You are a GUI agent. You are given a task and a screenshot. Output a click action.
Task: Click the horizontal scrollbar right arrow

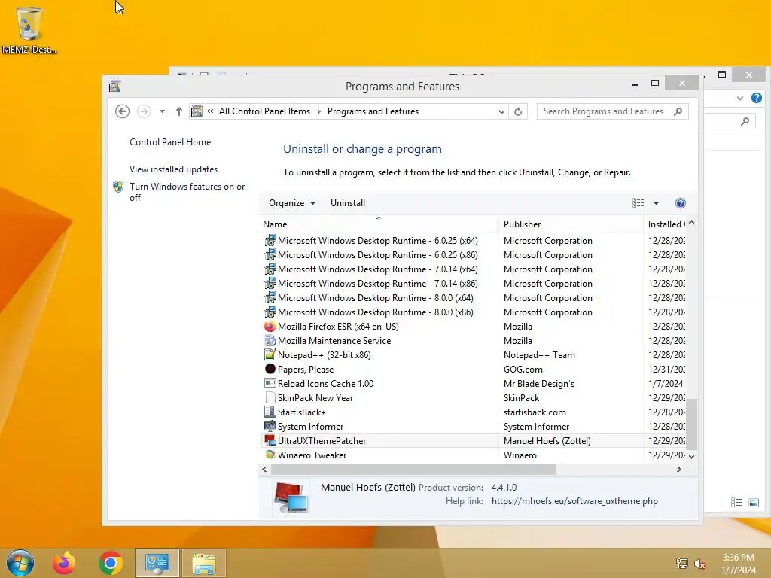pyautogui.click(x=679, y=470)
